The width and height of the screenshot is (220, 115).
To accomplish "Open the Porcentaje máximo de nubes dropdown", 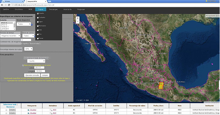I will 28,49.
